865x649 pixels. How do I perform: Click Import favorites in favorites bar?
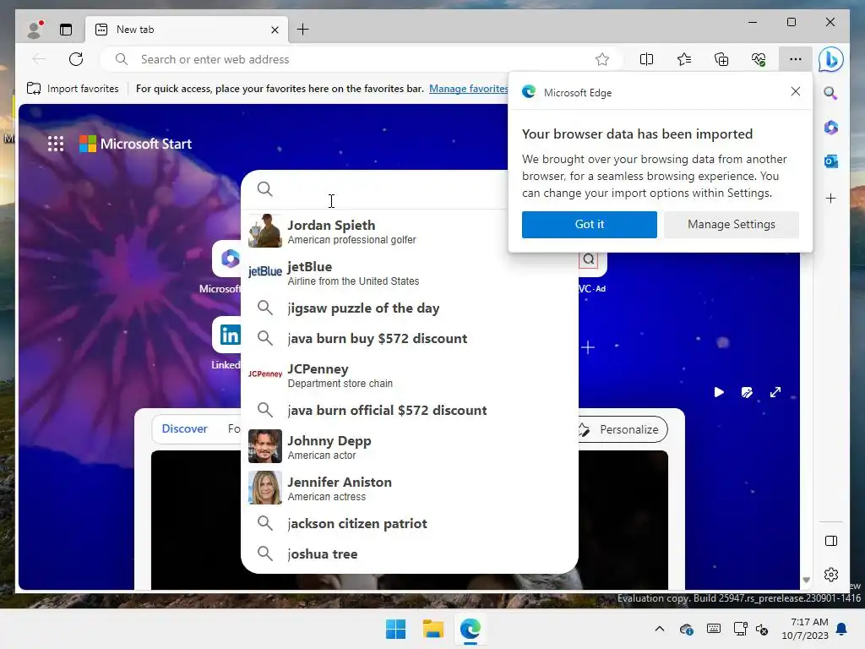(73, 88)
